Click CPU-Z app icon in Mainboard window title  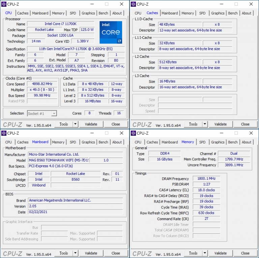[x=4, y=133]
